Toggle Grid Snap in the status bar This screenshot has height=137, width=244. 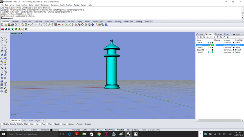point(76,130)
